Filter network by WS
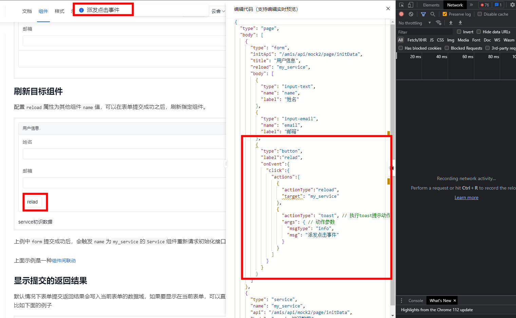The image size is (516, 318). coord(497,40)
